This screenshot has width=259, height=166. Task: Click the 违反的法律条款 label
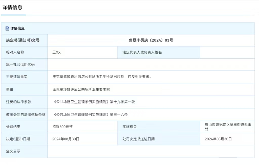tap(18, 102)
